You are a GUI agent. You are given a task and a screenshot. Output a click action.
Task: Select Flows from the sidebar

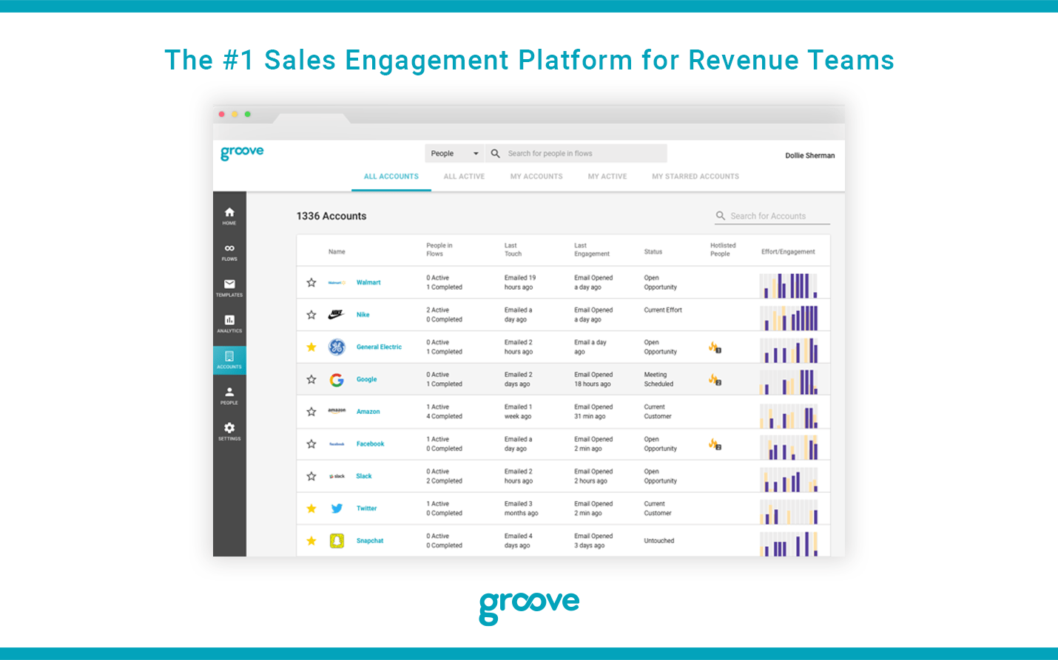click(229, 250)
